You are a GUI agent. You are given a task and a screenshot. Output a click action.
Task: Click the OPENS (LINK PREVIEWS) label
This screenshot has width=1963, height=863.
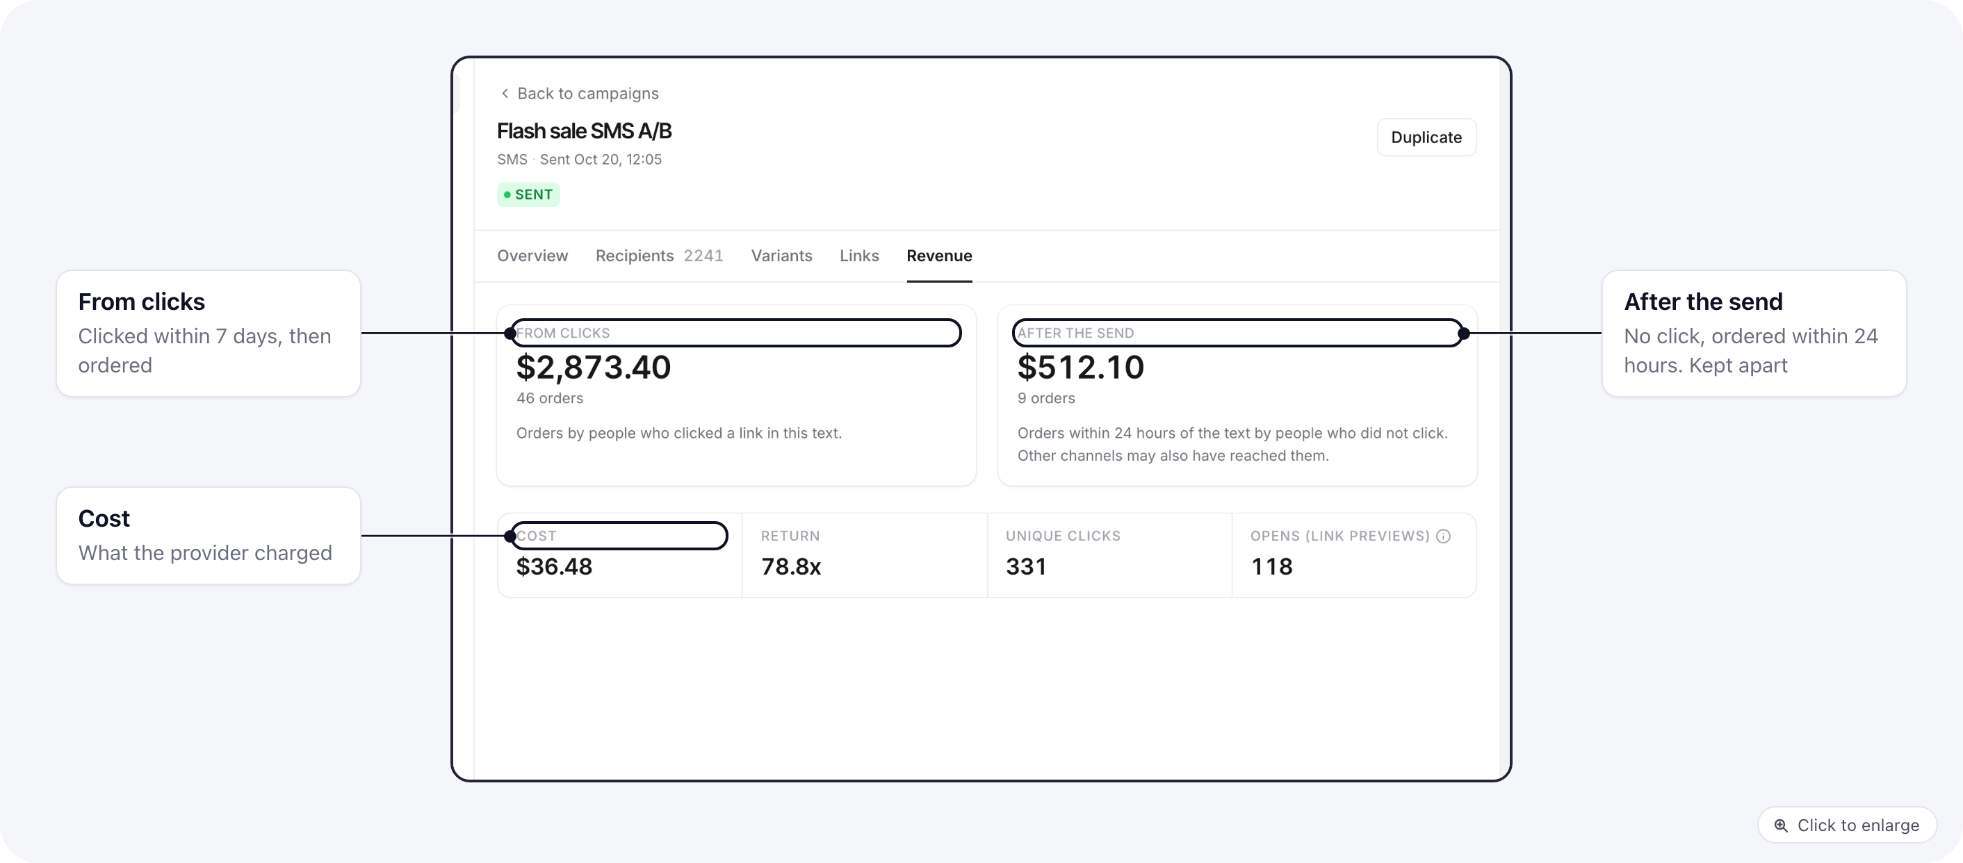pos(1339,536)
